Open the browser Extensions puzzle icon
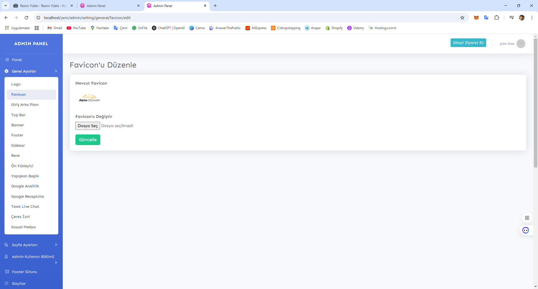The width and height of the screenshot is (538, 289). tap(497, 18)
